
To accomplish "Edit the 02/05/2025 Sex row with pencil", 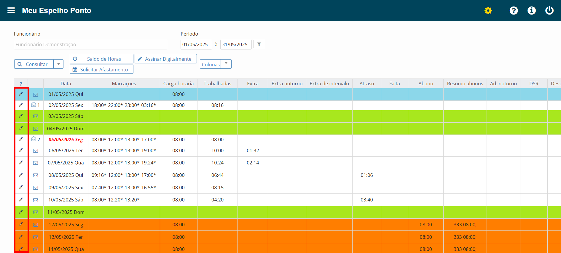I will [x=21, y=105].
